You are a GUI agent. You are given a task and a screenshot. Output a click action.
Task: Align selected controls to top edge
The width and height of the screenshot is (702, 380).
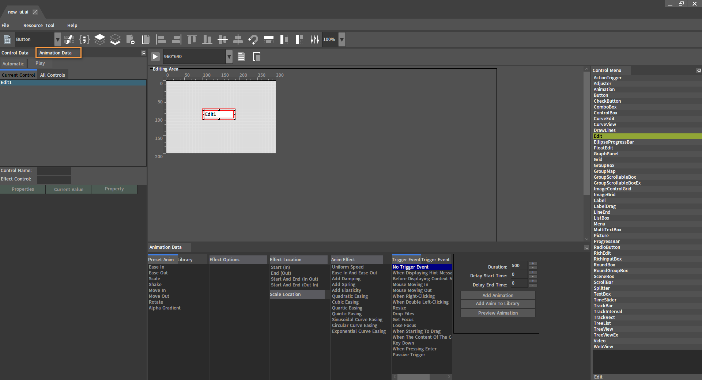[192, 39]
